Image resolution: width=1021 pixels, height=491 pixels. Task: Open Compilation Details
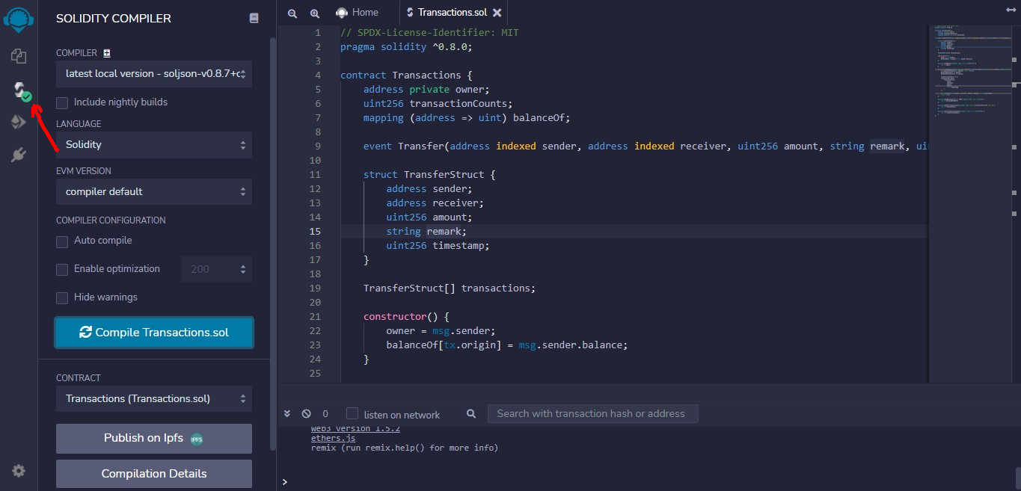click(154, 474)
